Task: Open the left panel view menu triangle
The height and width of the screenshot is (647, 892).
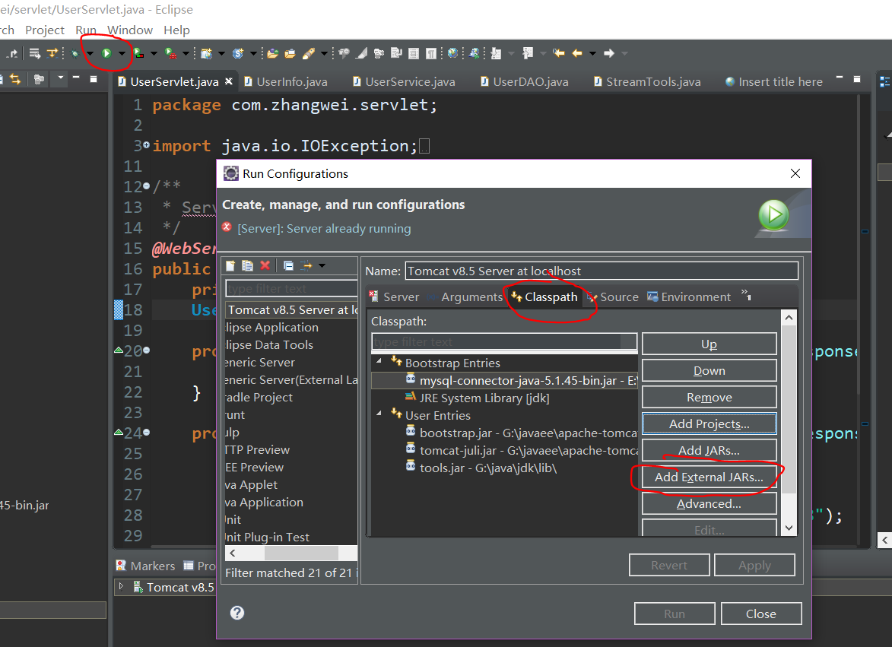Action: point(60,77)
